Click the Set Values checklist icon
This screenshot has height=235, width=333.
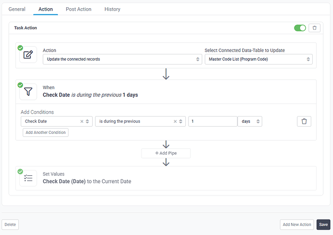[28, 178]
